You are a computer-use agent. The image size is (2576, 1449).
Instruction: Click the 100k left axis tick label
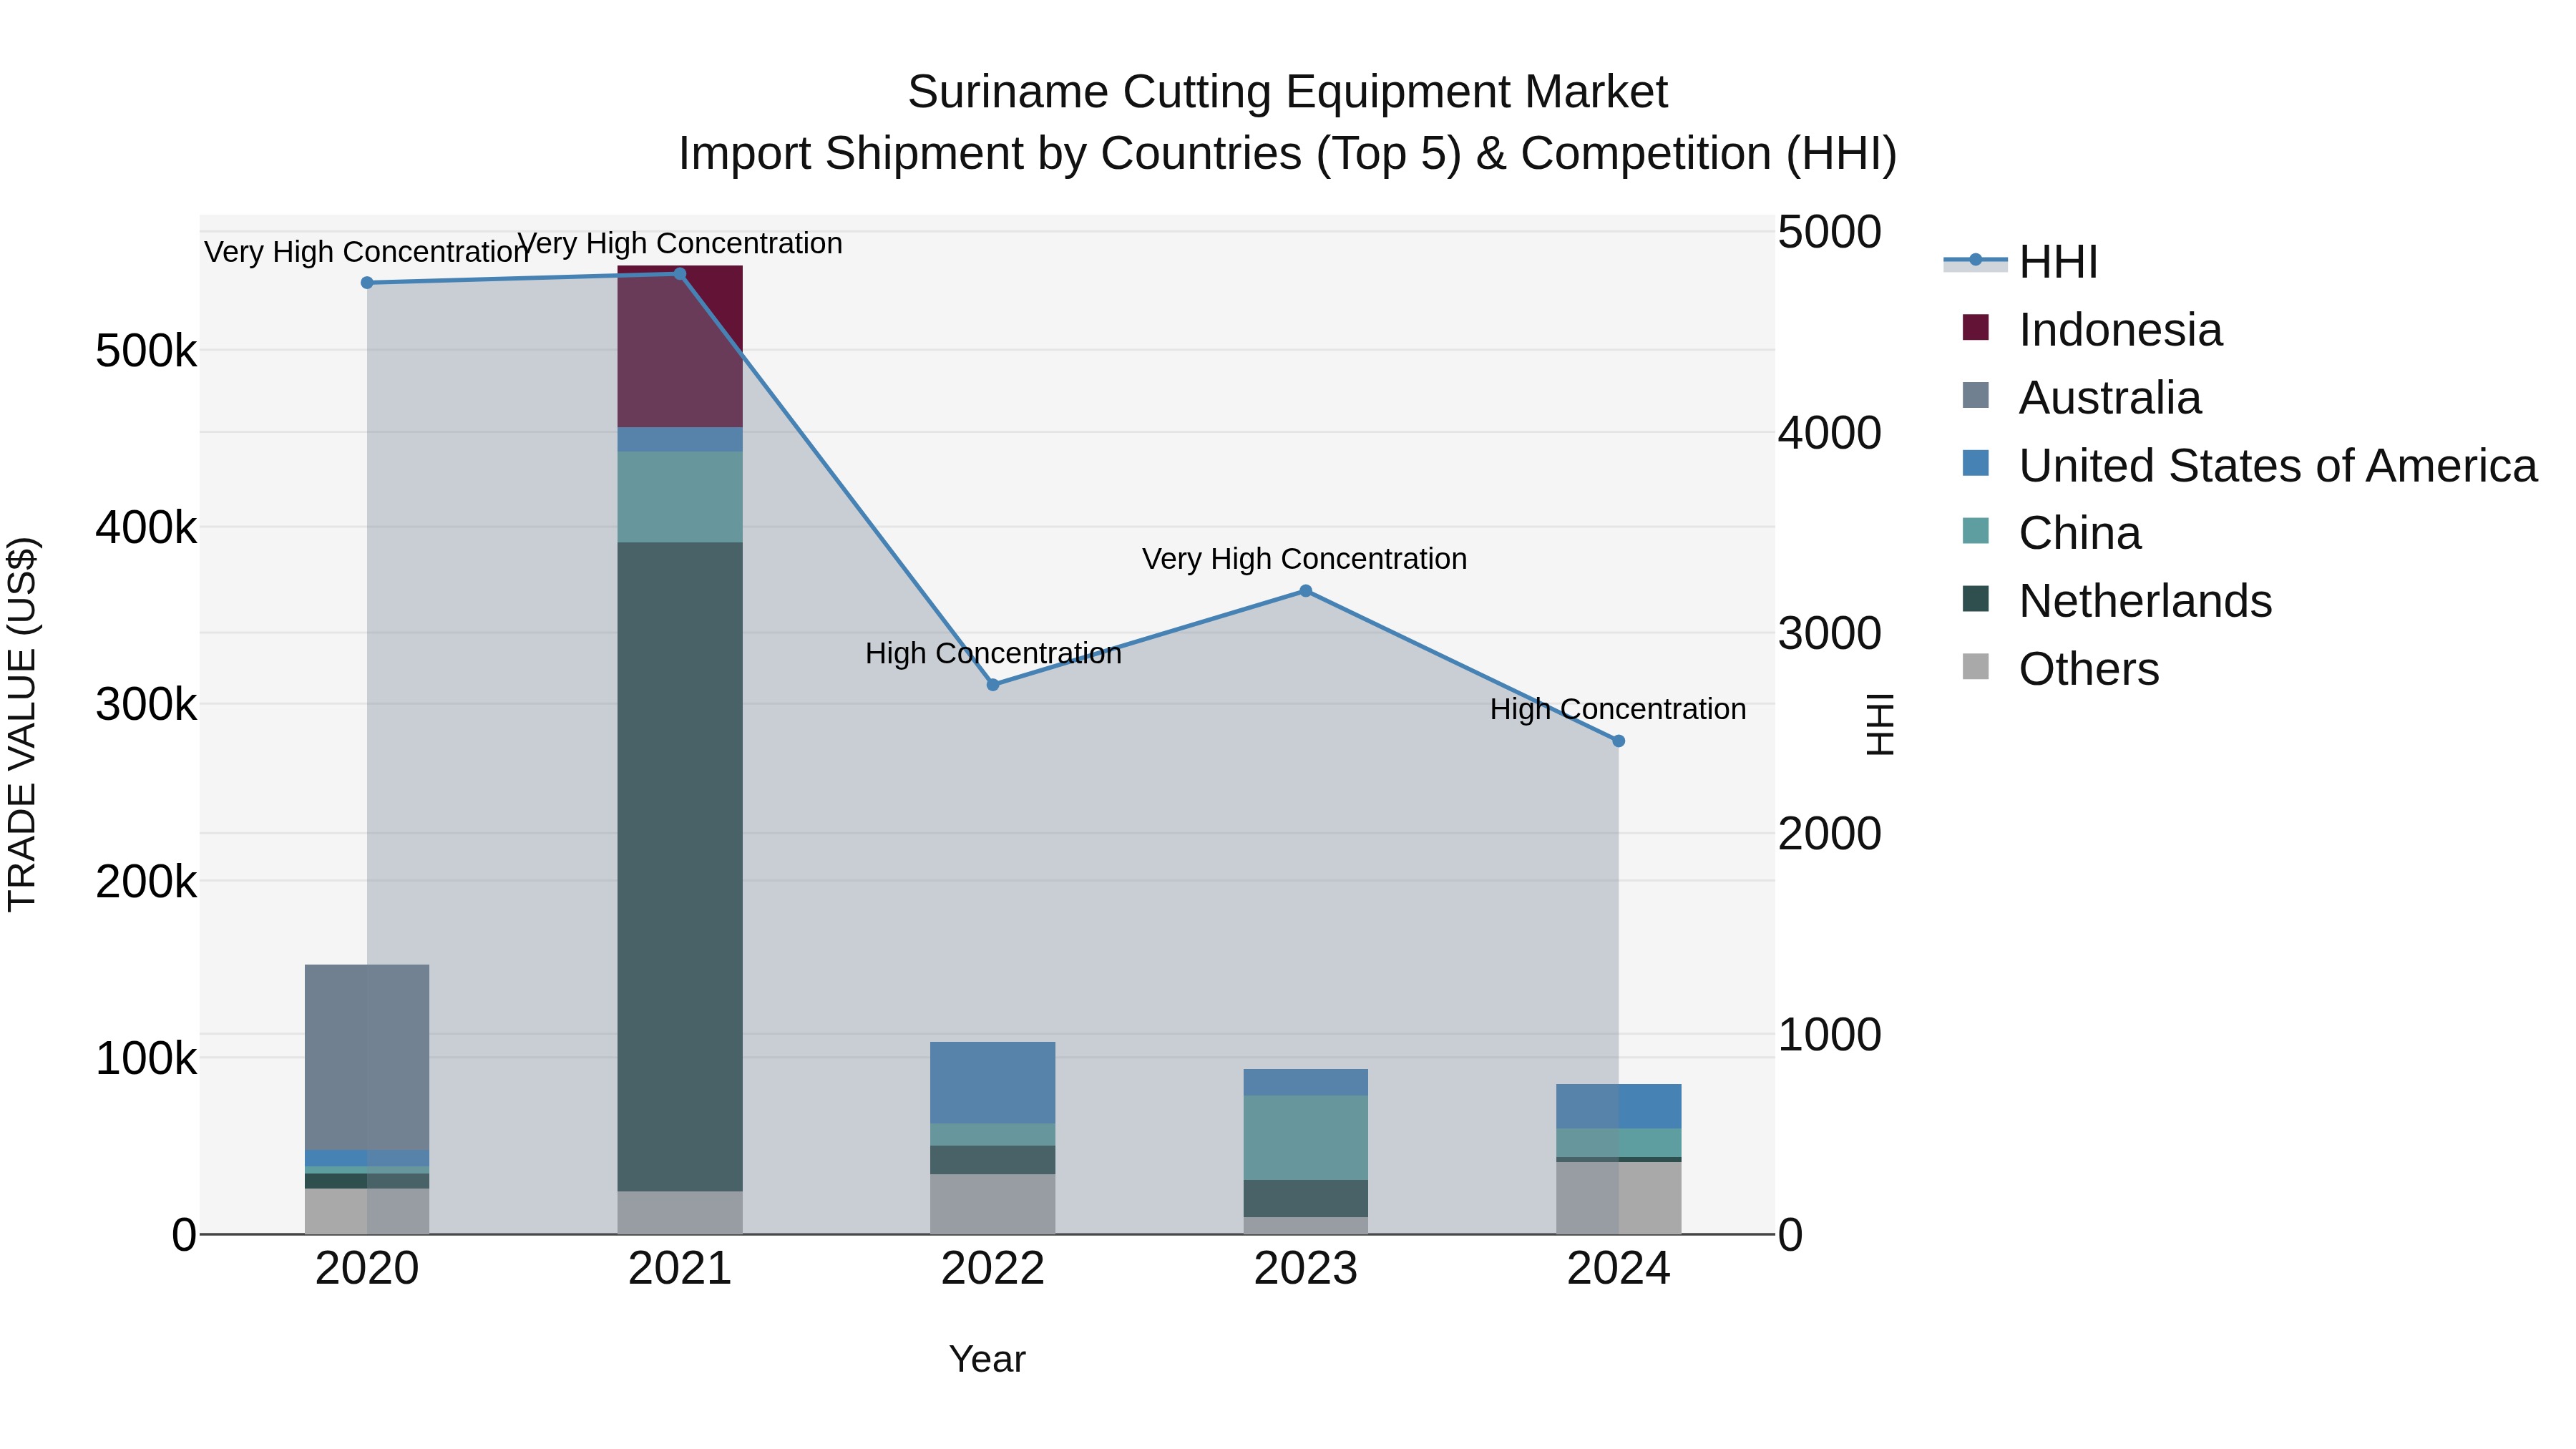click(x=146, y=1059)
